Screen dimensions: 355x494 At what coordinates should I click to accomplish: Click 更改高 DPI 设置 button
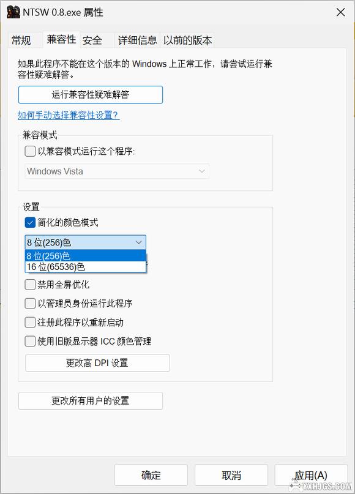click(97, 362)
